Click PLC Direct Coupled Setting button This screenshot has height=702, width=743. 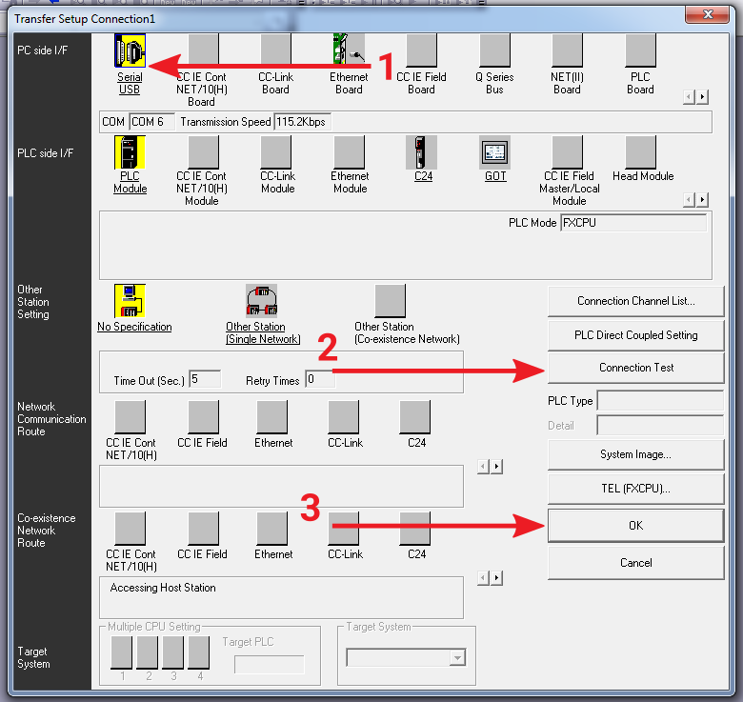[635, 335]
